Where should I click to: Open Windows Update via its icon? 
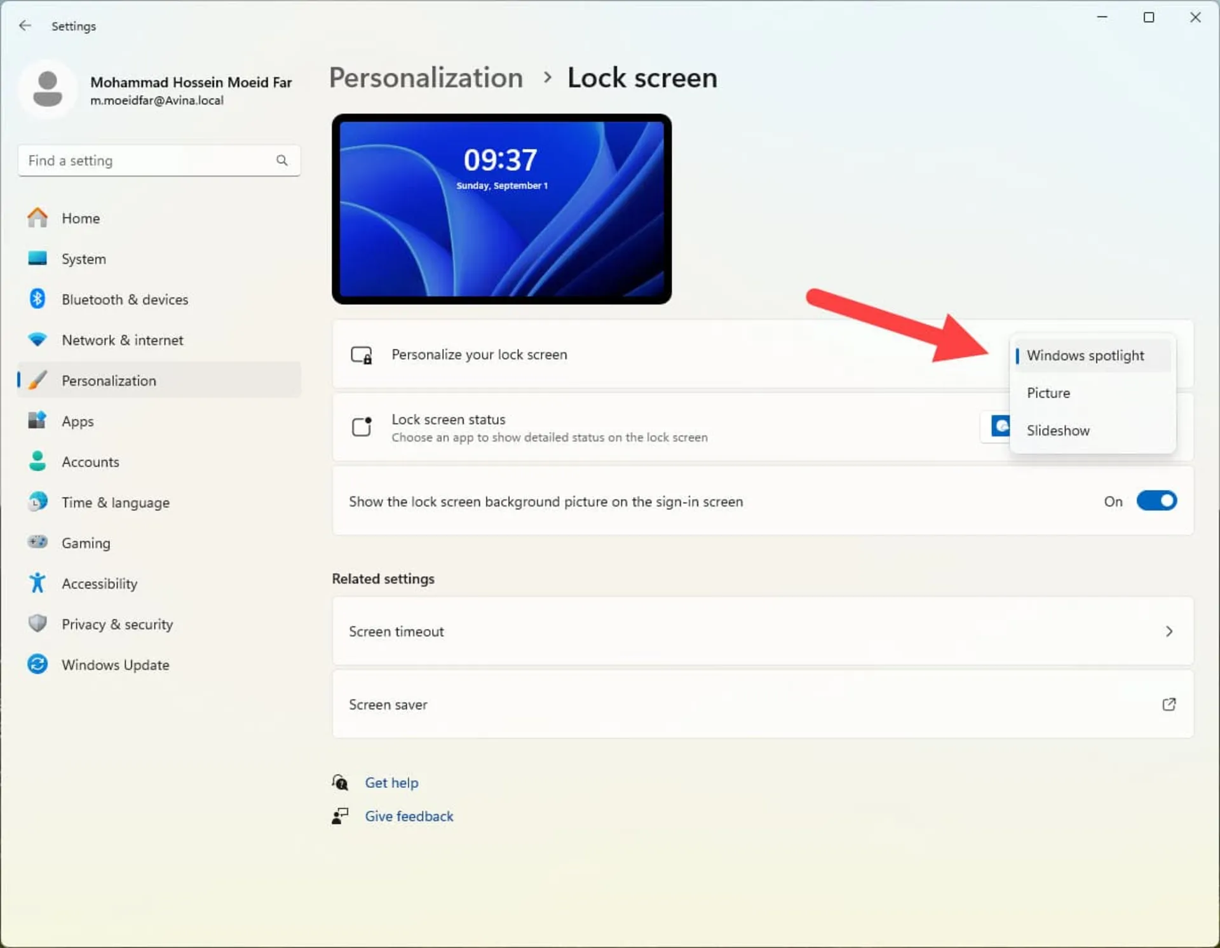click(x=37, y=664)
